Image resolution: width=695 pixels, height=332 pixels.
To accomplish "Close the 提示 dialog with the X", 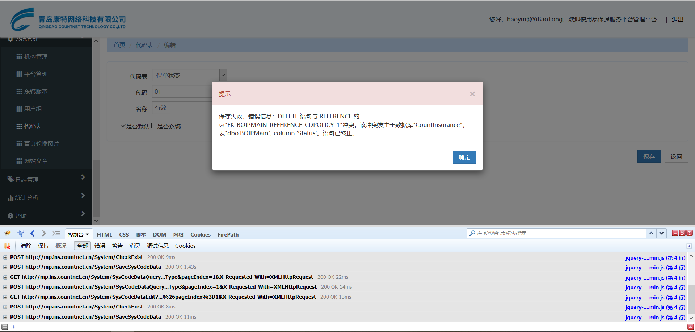I will 472,94.
